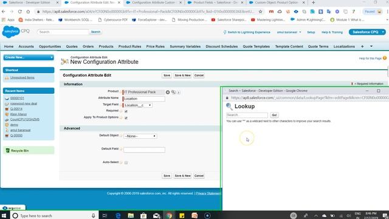Open the Mail app from the taskbar

point(156,215)
